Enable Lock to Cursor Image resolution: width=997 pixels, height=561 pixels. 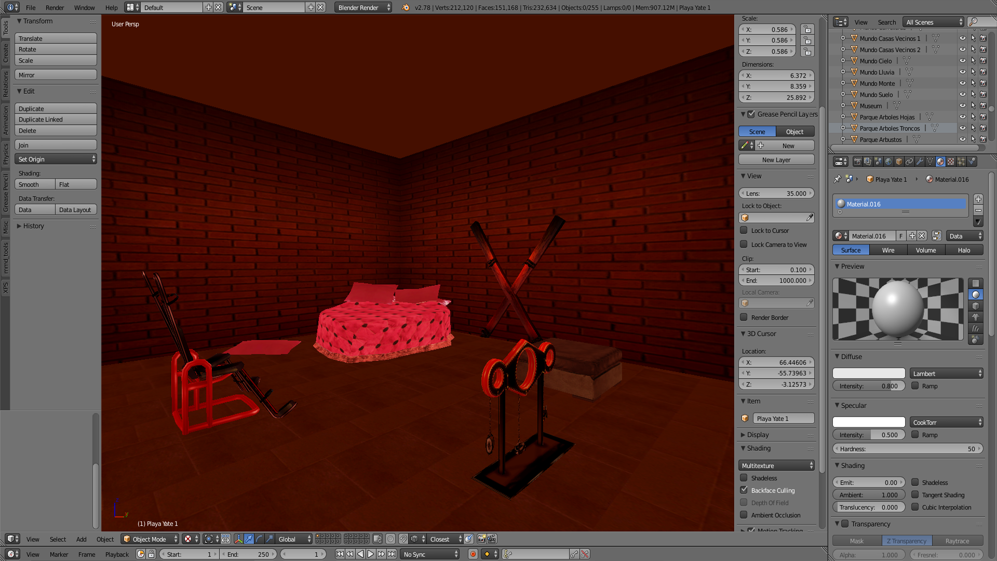[x=744, y=231]
